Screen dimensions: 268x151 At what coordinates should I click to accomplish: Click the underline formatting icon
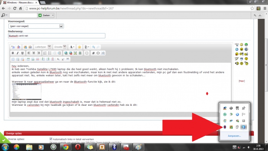22,53
